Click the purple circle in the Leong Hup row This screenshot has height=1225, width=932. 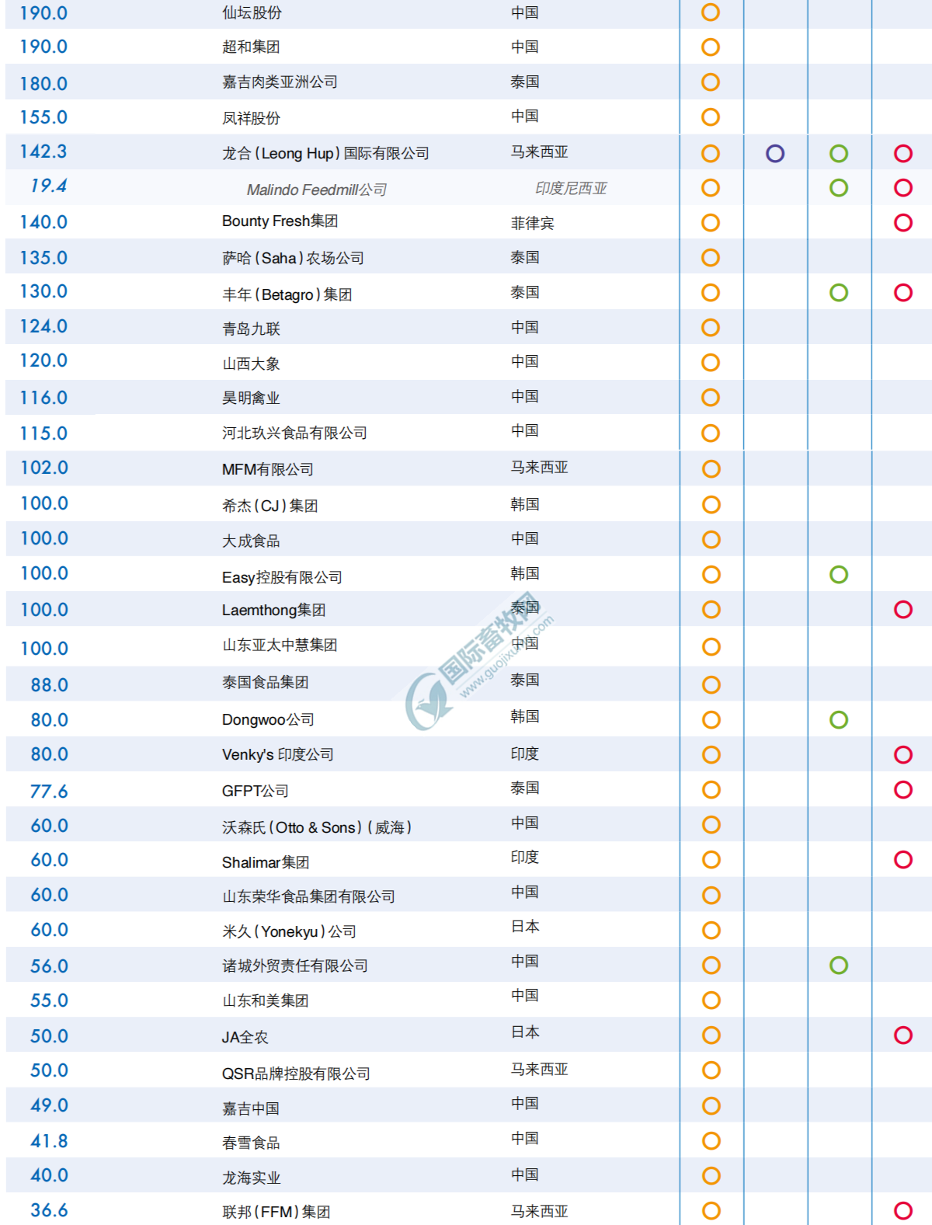tap(774, 153)
